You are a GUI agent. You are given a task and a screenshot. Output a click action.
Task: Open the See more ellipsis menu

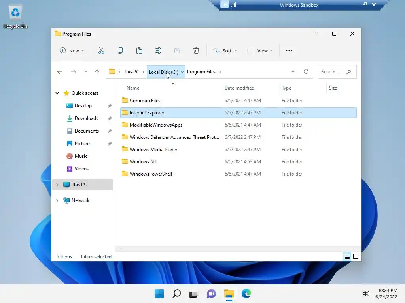coord(289,51)
